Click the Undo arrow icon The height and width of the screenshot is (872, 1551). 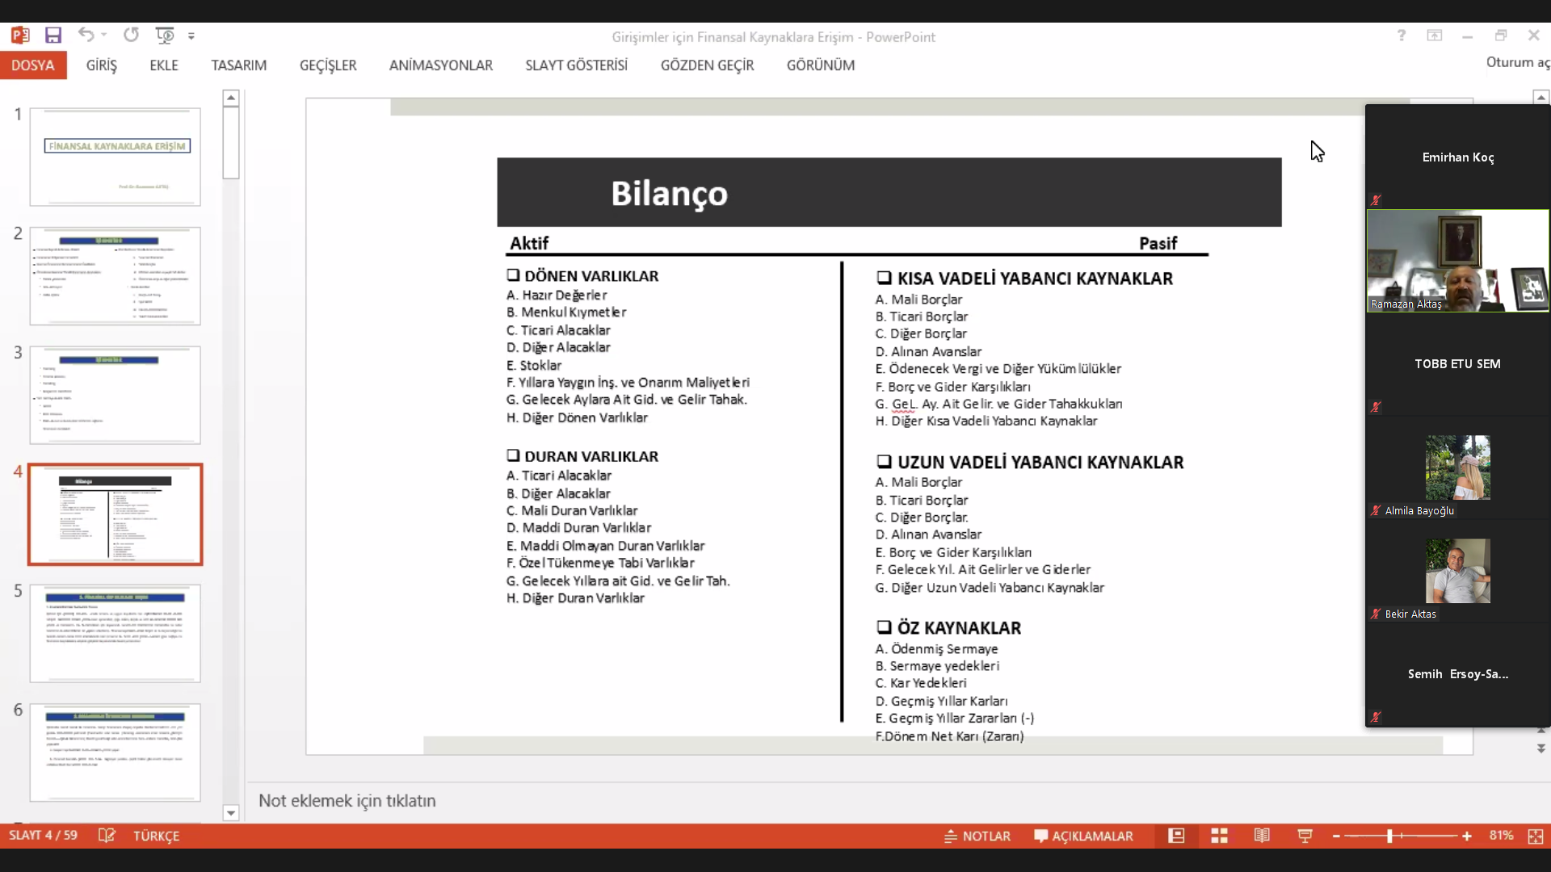point(86,35)
